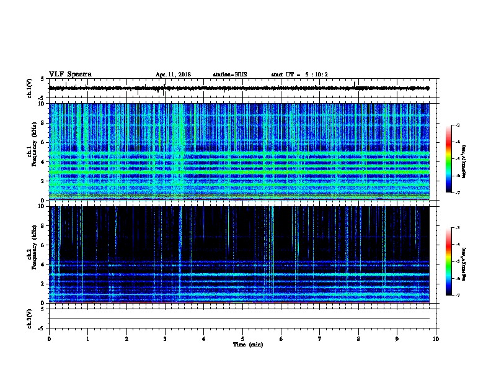Click time axis tick label "1"
The height and width of the screenshot is (380, 491).
(x=87, y=339)
